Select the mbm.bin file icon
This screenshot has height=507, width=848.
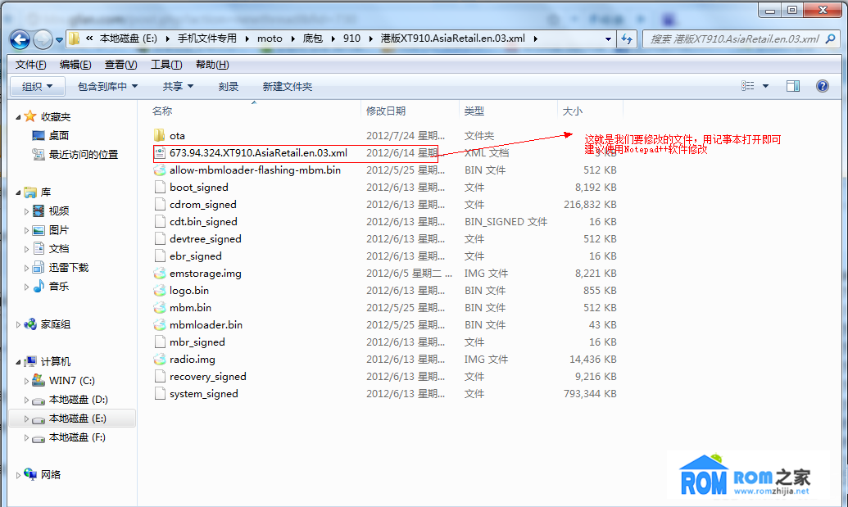pos(160,307)
